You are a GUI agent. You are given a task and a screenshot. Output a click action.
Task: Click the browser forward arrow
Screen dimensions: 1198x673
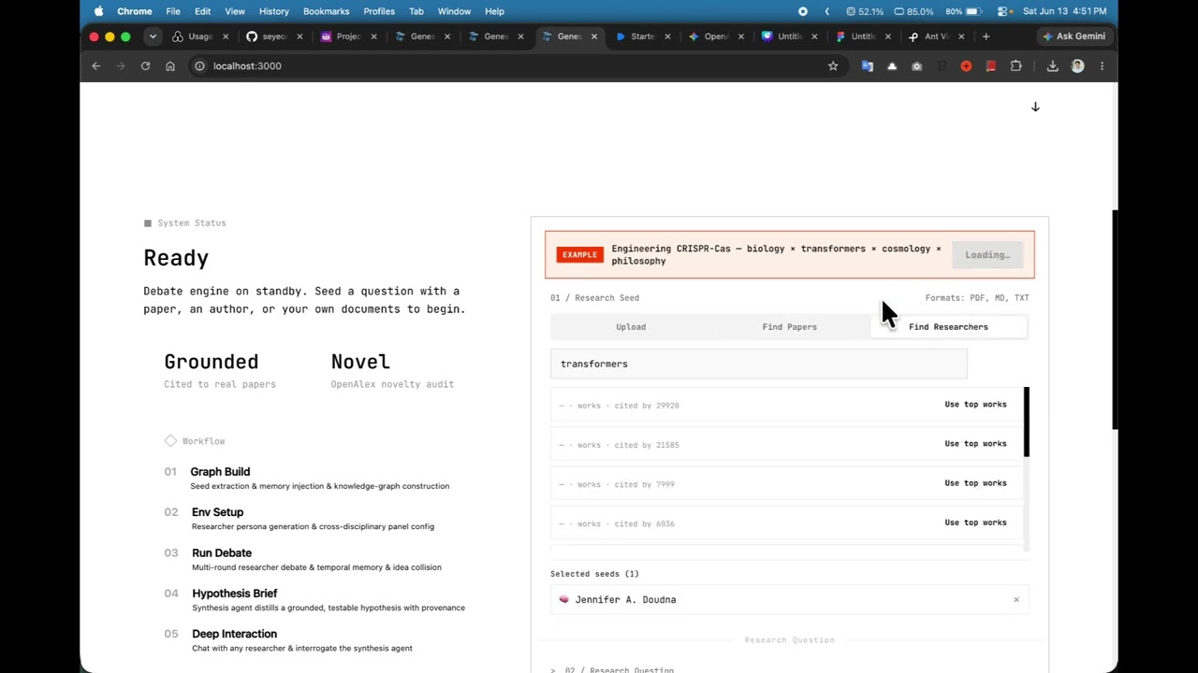tap(121, 66)
